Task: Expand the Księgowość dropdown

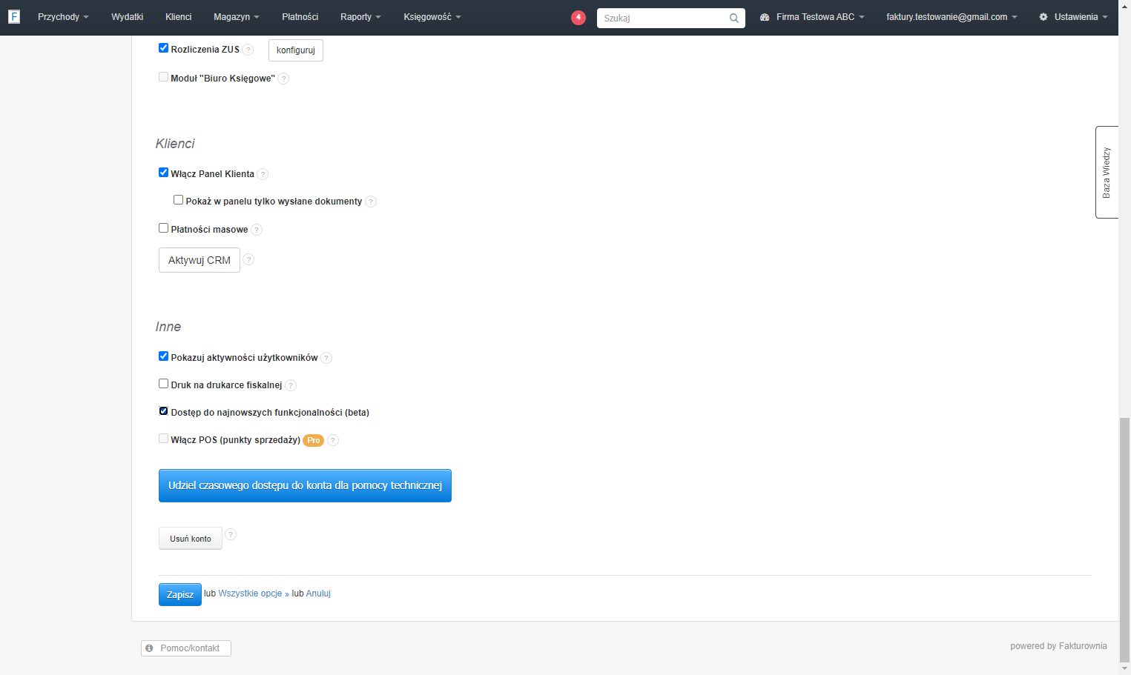Action: [x=432, y=17]
